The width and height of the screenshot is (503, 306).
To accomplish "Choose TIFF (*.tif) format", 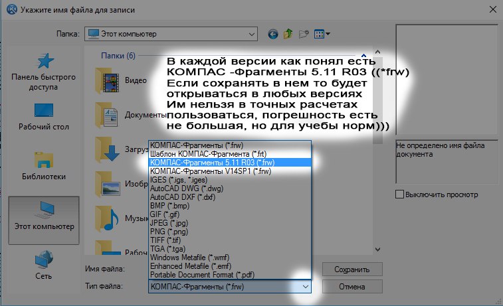I will tap(230, 240).
